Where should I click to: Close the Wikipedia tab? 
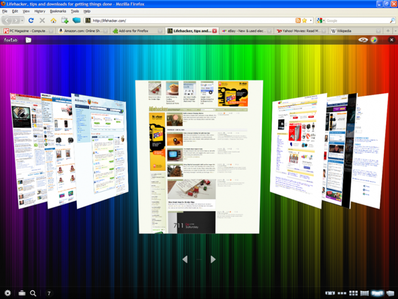[x=379, y=31]
